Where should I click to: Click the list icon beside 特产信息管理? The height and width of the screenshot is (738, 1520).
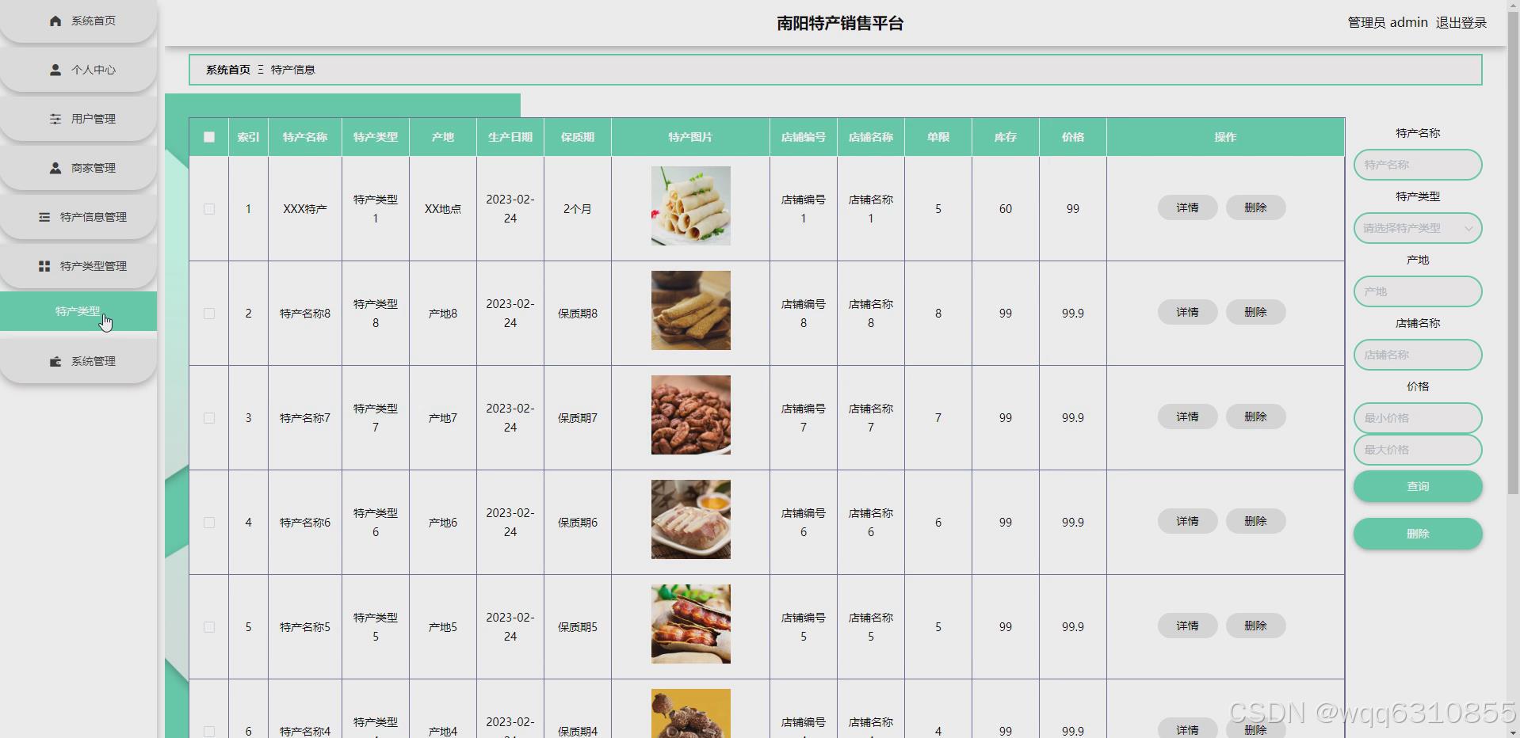coord(44,218)
